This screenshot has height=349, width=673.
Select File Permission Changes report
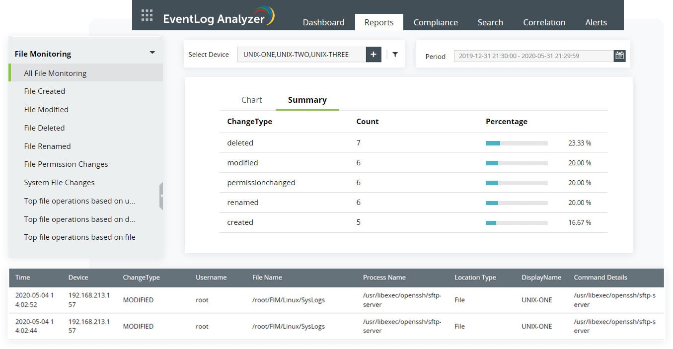[x=66, y=164]
